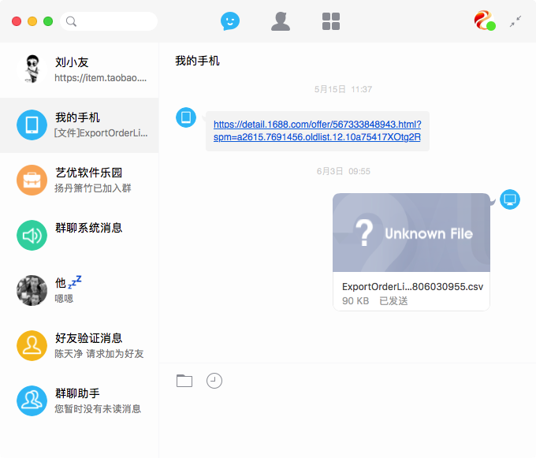Click the 90 KB file size text
Viewport: 536px width, 458px height.
pyautogui.click(x=355, y=301)
